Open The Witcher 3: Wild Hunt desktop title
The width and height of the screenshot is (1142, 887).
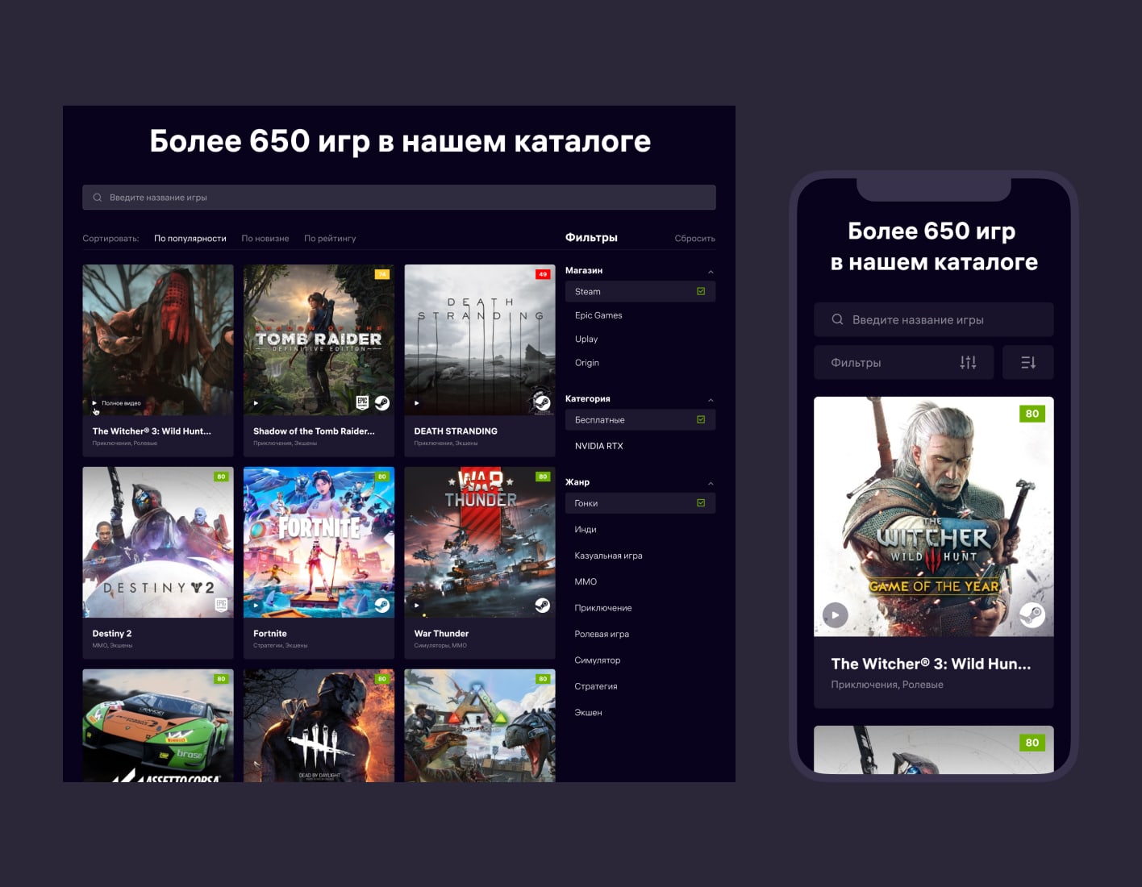(152, 431)
